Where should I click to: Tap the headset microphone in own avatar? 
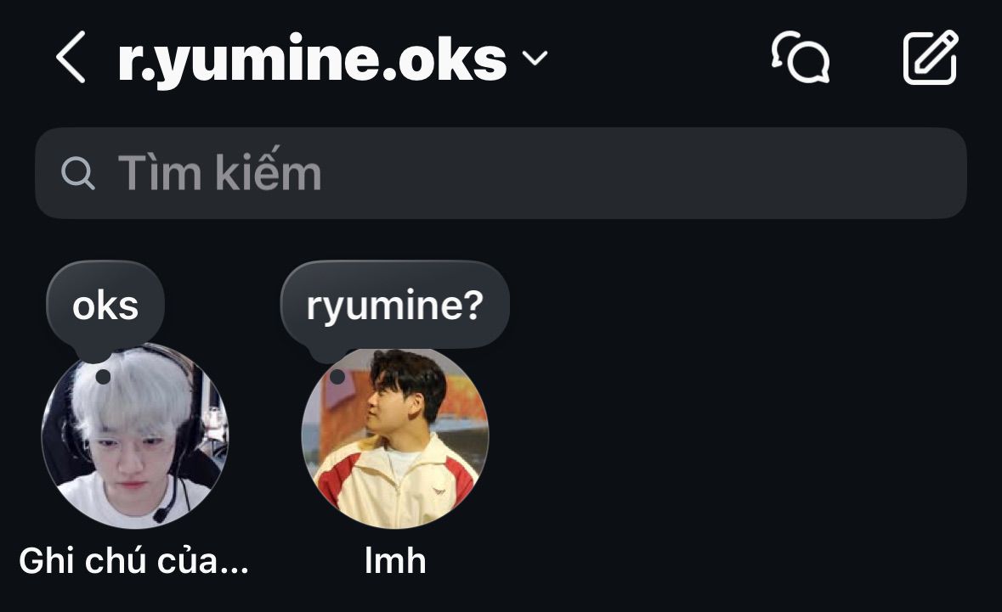coord(161,514)
